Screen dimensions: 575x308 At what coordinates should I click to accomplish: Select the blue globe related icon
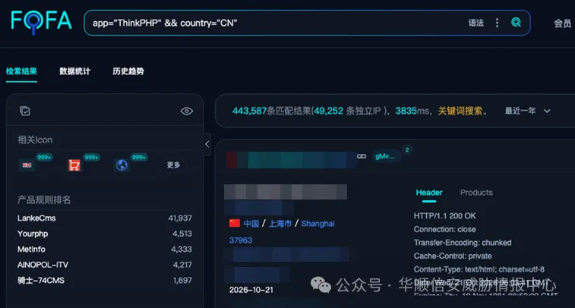(122, 165)
